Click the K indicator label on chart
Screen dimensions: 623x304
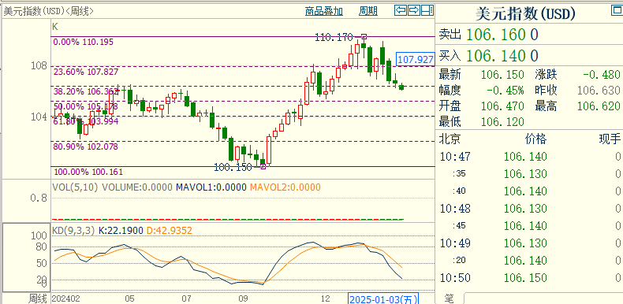55,27
